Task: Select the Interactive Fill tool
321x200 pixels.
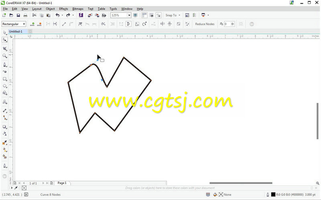Action: [5, 150]
